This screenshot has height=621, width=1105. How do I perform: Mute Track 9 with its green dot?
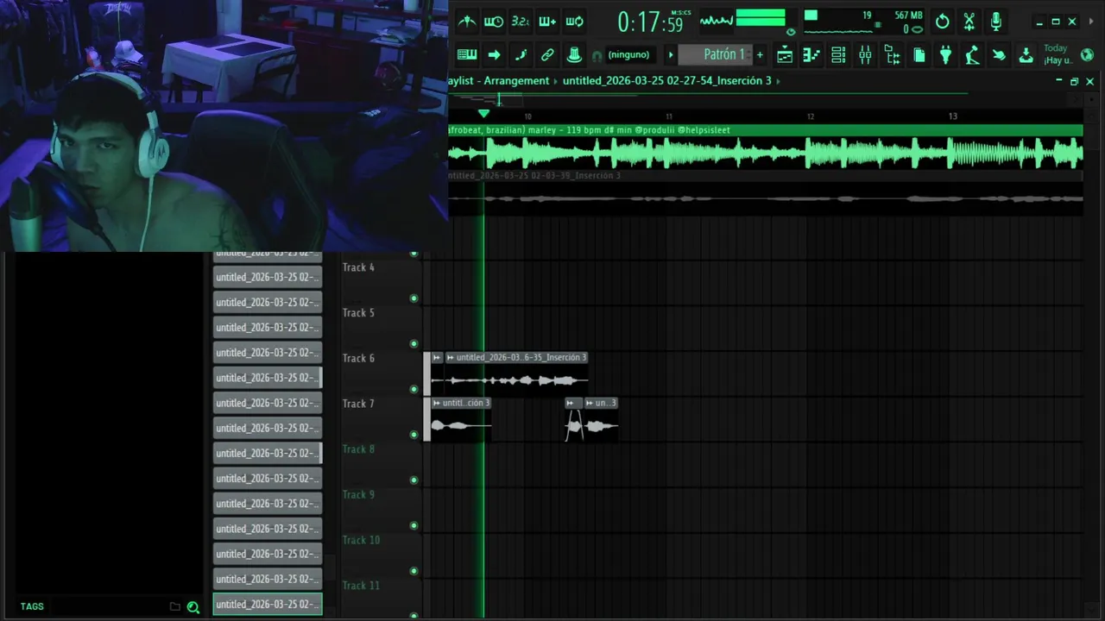tap(414, 525)
